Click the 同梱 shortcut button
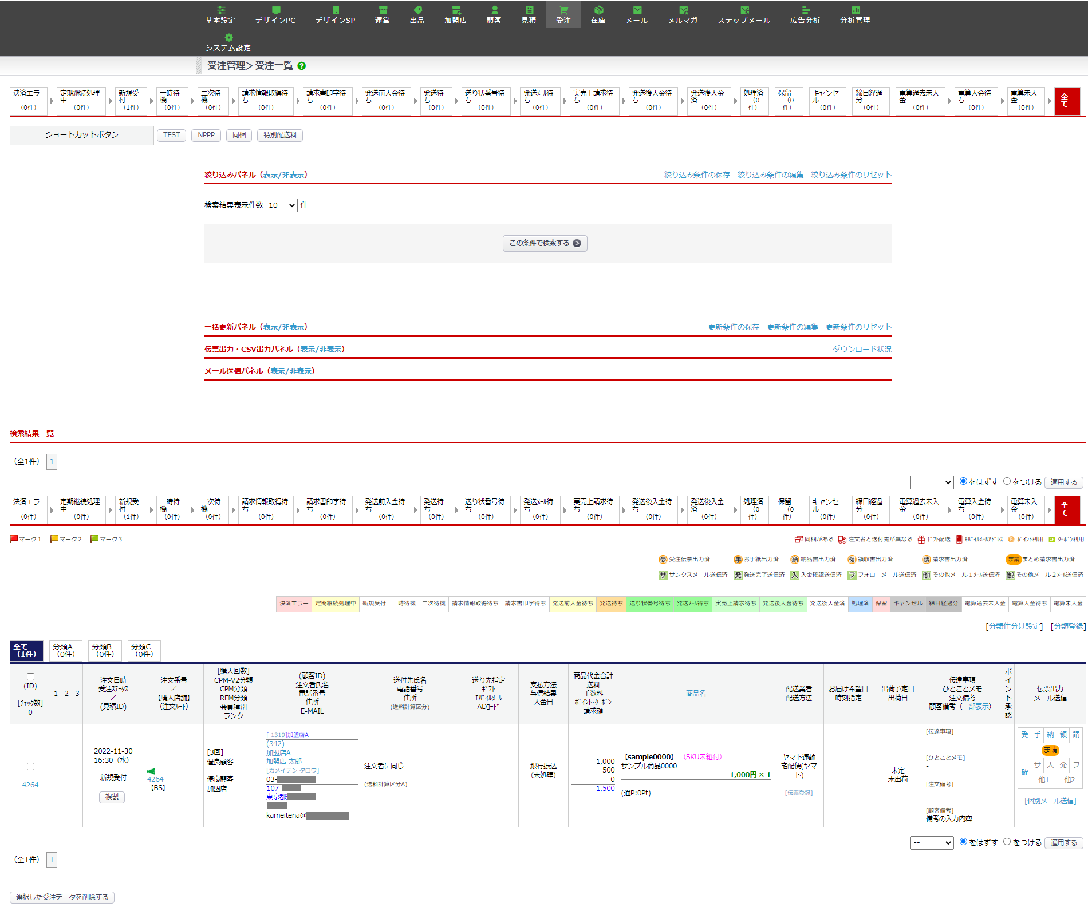 (239, 135)
